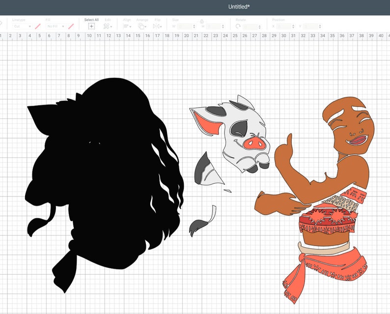Click the Height size input field
Viewport: 390px width, 314px height.
(x=213, y=26)
